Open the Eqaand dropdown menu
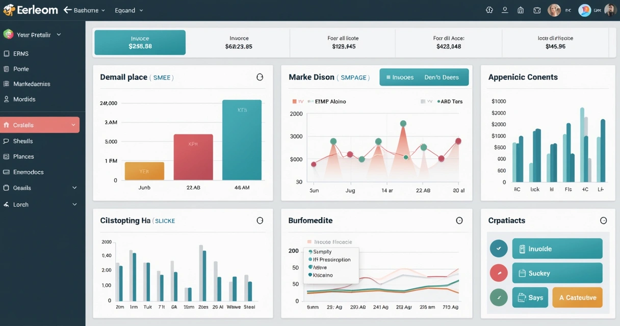This screenshot has height=326, width=620. (x=129, y=10)
